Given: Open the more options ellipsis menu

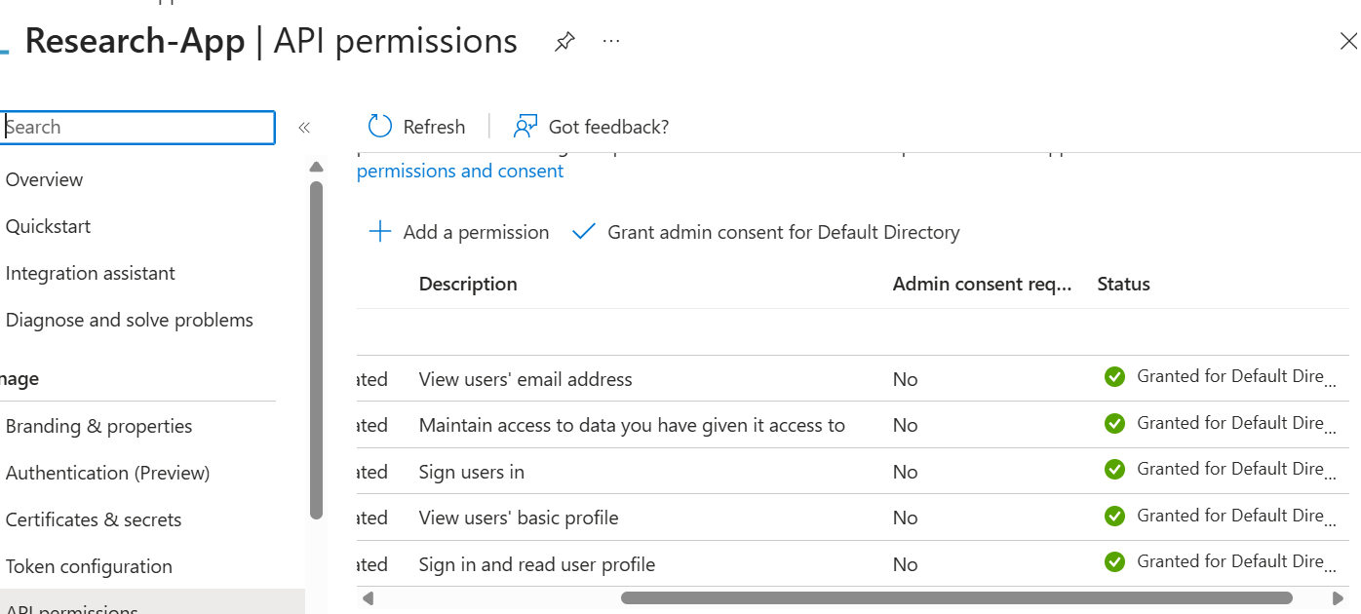Looking at the screenshot, I should tap(611, 42).
